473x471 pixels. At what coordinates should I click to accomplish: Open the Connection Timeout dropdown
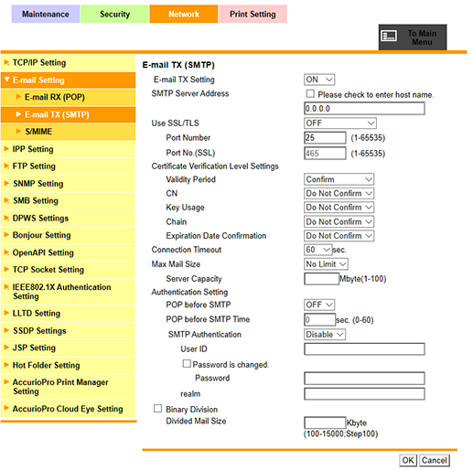click(x=317, y=250)
